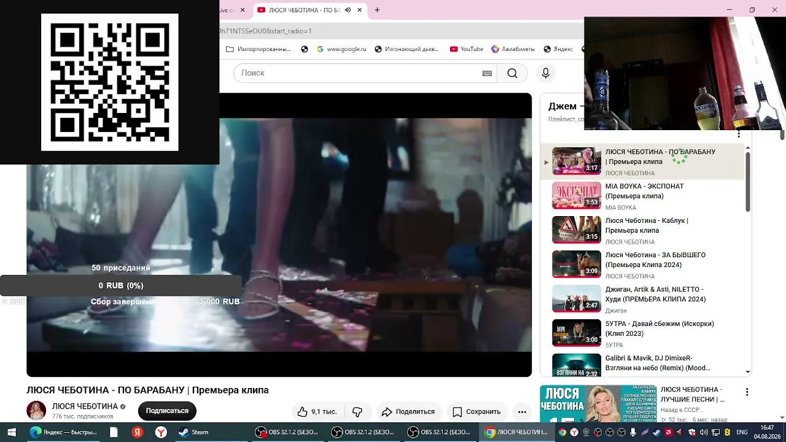Open options for ЛУЧШИЕ ПЕСНИ video card
The image size is (786, 442).
[x=747, y=392]
